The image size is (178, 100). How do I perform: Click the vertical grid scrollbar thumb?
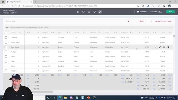174,36
